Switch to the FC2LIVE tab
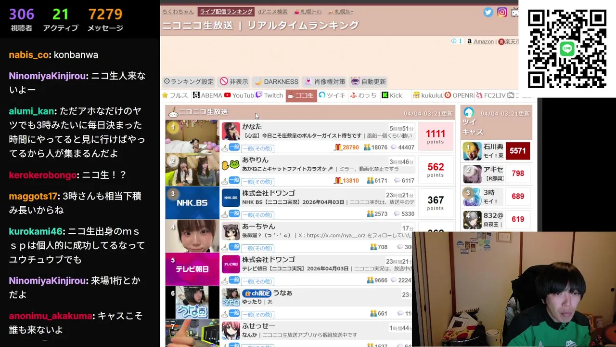This screenshot has height=347, width=616. (x=491, y=95)
